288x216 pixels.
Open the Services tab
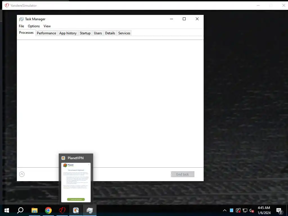tap(124, 33)
